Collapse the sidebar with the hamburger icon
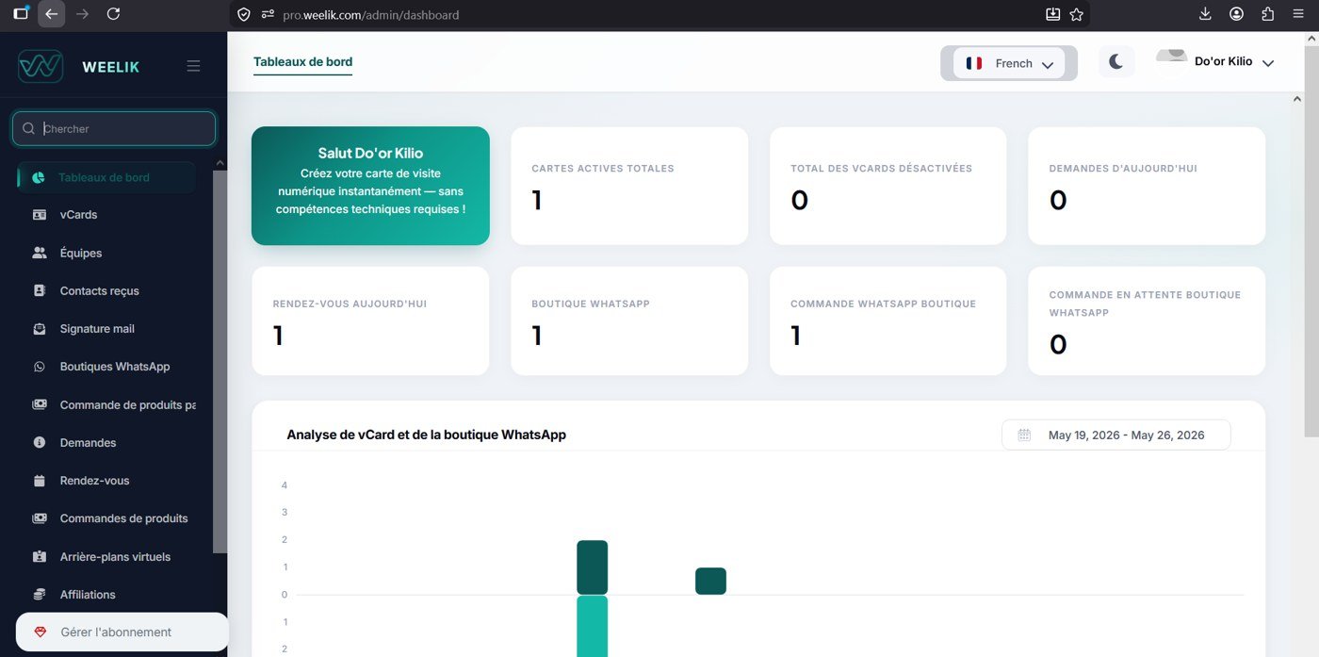Screen dimensions: 1319x657 point(193,66)
